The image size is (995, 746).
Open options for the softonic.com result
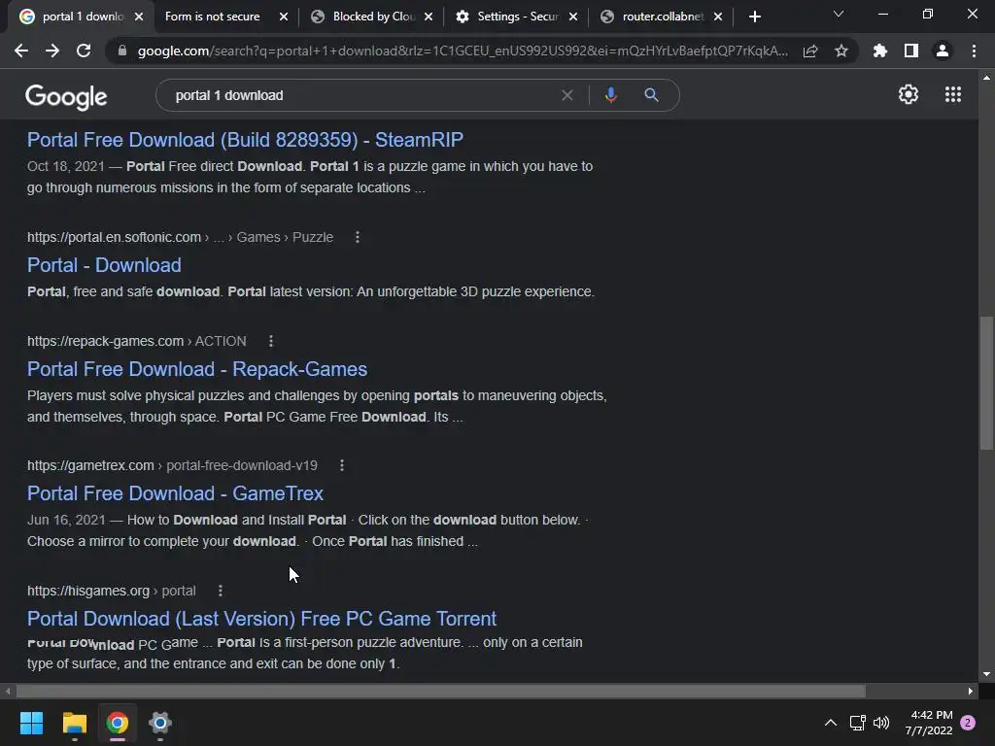coord(358,237)
